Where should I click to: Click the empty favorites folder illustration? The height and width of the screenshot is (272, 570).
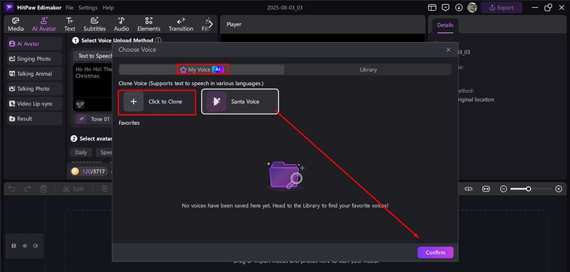click(x=286, y=175)
